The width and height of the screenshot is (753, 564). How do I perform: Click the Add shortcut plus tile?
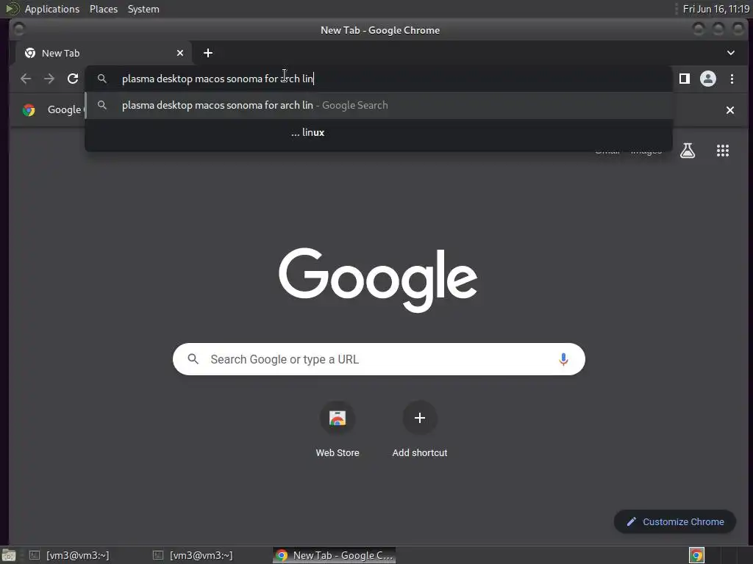coord(420,418)
